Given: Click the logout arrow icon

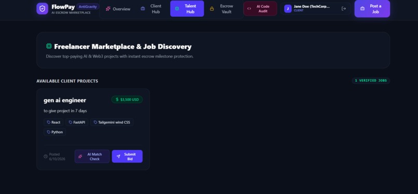Looking at the screenshot, I should 344,9.
